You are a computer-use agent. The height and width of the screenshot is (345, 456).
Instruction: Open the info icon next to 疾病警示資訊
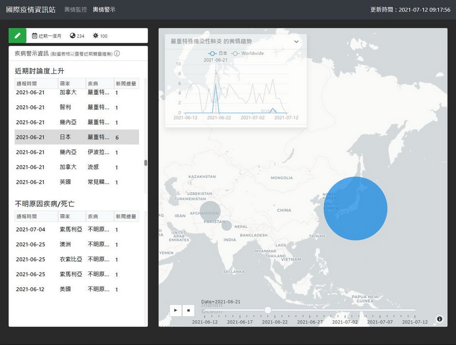click(x=117, y=53)
